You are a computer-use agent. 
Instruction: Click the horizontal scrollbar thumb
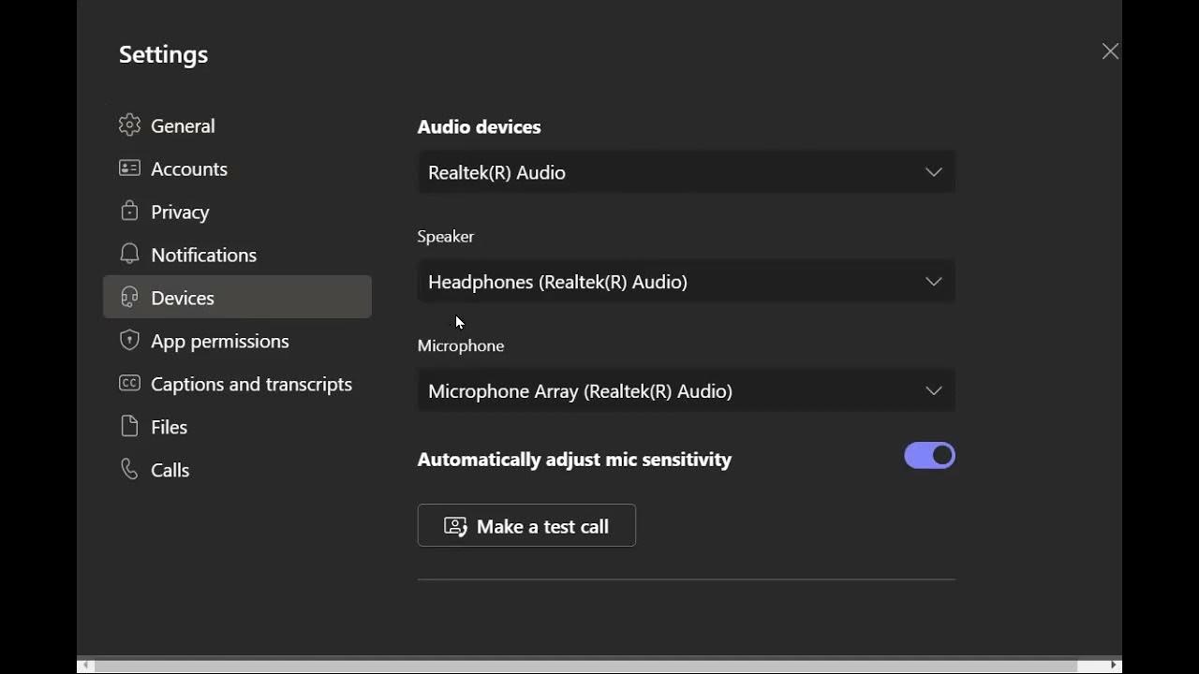tap(585, 666)
